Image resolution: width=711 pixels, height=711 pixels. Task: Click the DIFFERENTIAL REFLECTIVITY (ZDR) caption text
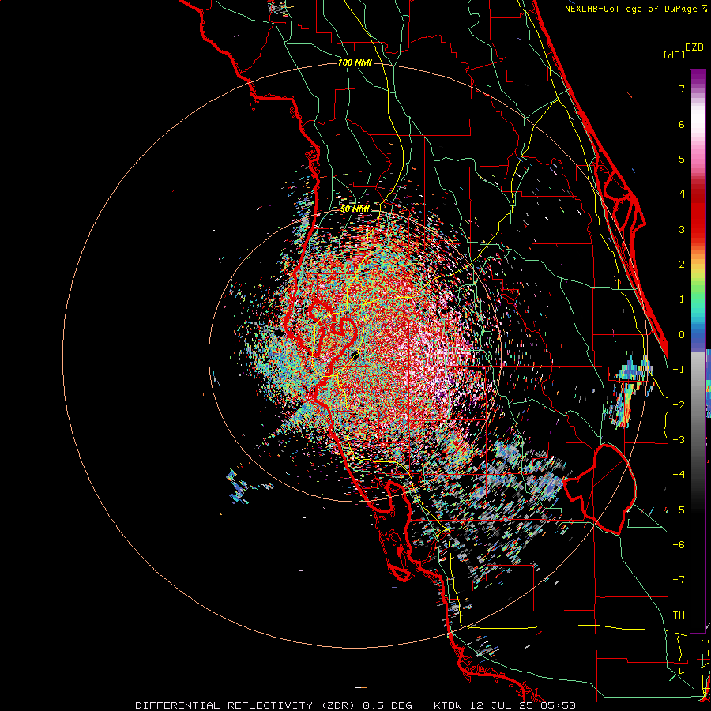(246, 705)
